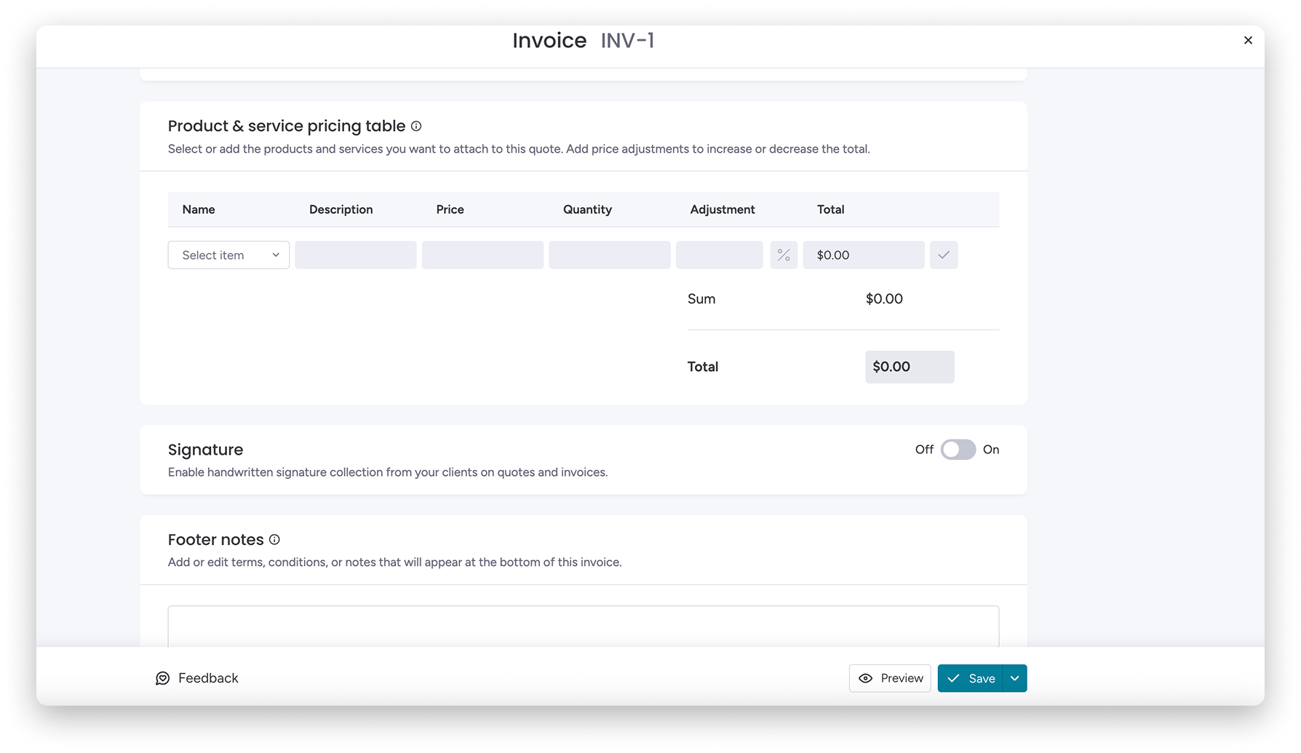Click the Product & service pricing table heading
1301x753 pixels.
point(287,126)
